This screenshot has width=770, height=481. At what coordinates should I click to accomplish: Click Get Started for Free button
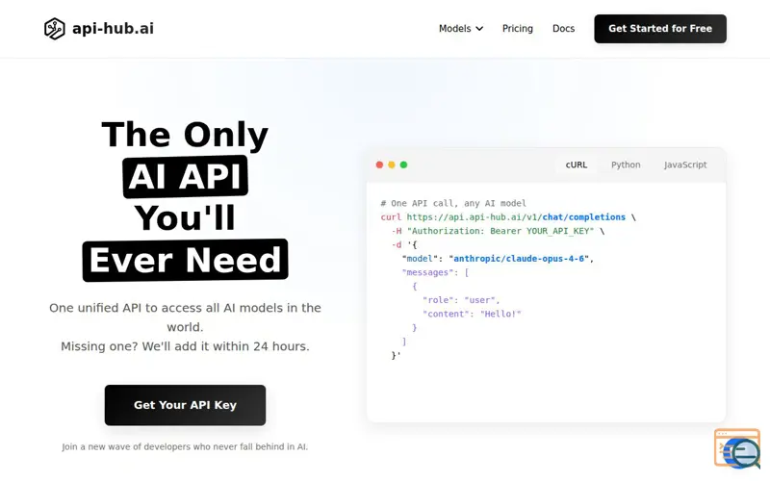pos(660,29)
